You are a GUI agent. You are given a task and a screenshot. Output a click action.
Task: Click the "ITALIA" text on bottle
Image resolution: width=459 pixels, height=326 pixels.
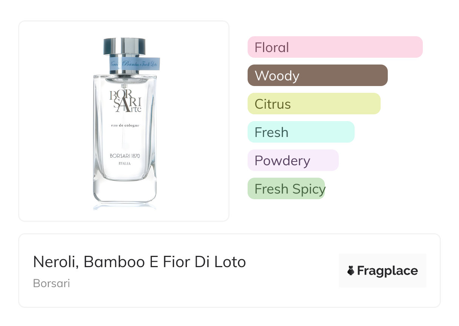click(125, 163)
